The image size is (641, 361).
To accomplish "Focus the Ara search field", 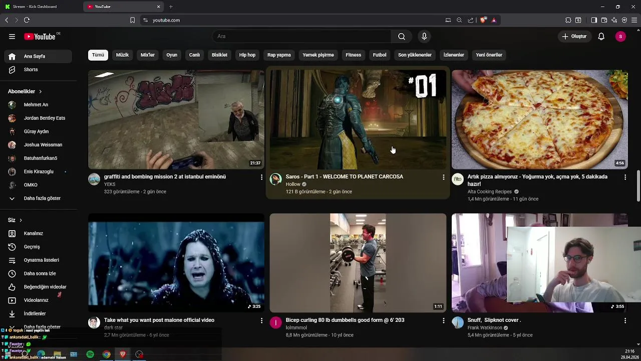I will [302, 36].
